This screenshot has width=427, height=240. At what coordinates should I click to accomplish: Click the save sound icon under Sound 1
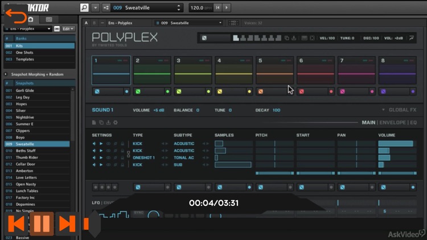(108, 122)
